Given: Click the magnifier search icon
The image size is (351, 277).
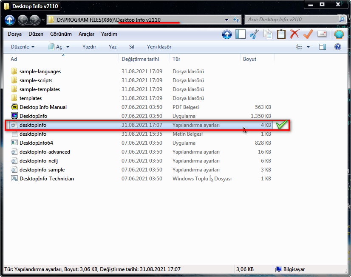Looking at the screenshot, I should coord(342,20).
